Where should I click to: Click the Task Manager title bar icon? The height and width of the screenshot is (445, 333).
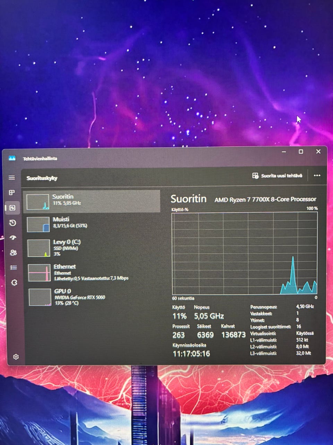[x=12, y=158]
